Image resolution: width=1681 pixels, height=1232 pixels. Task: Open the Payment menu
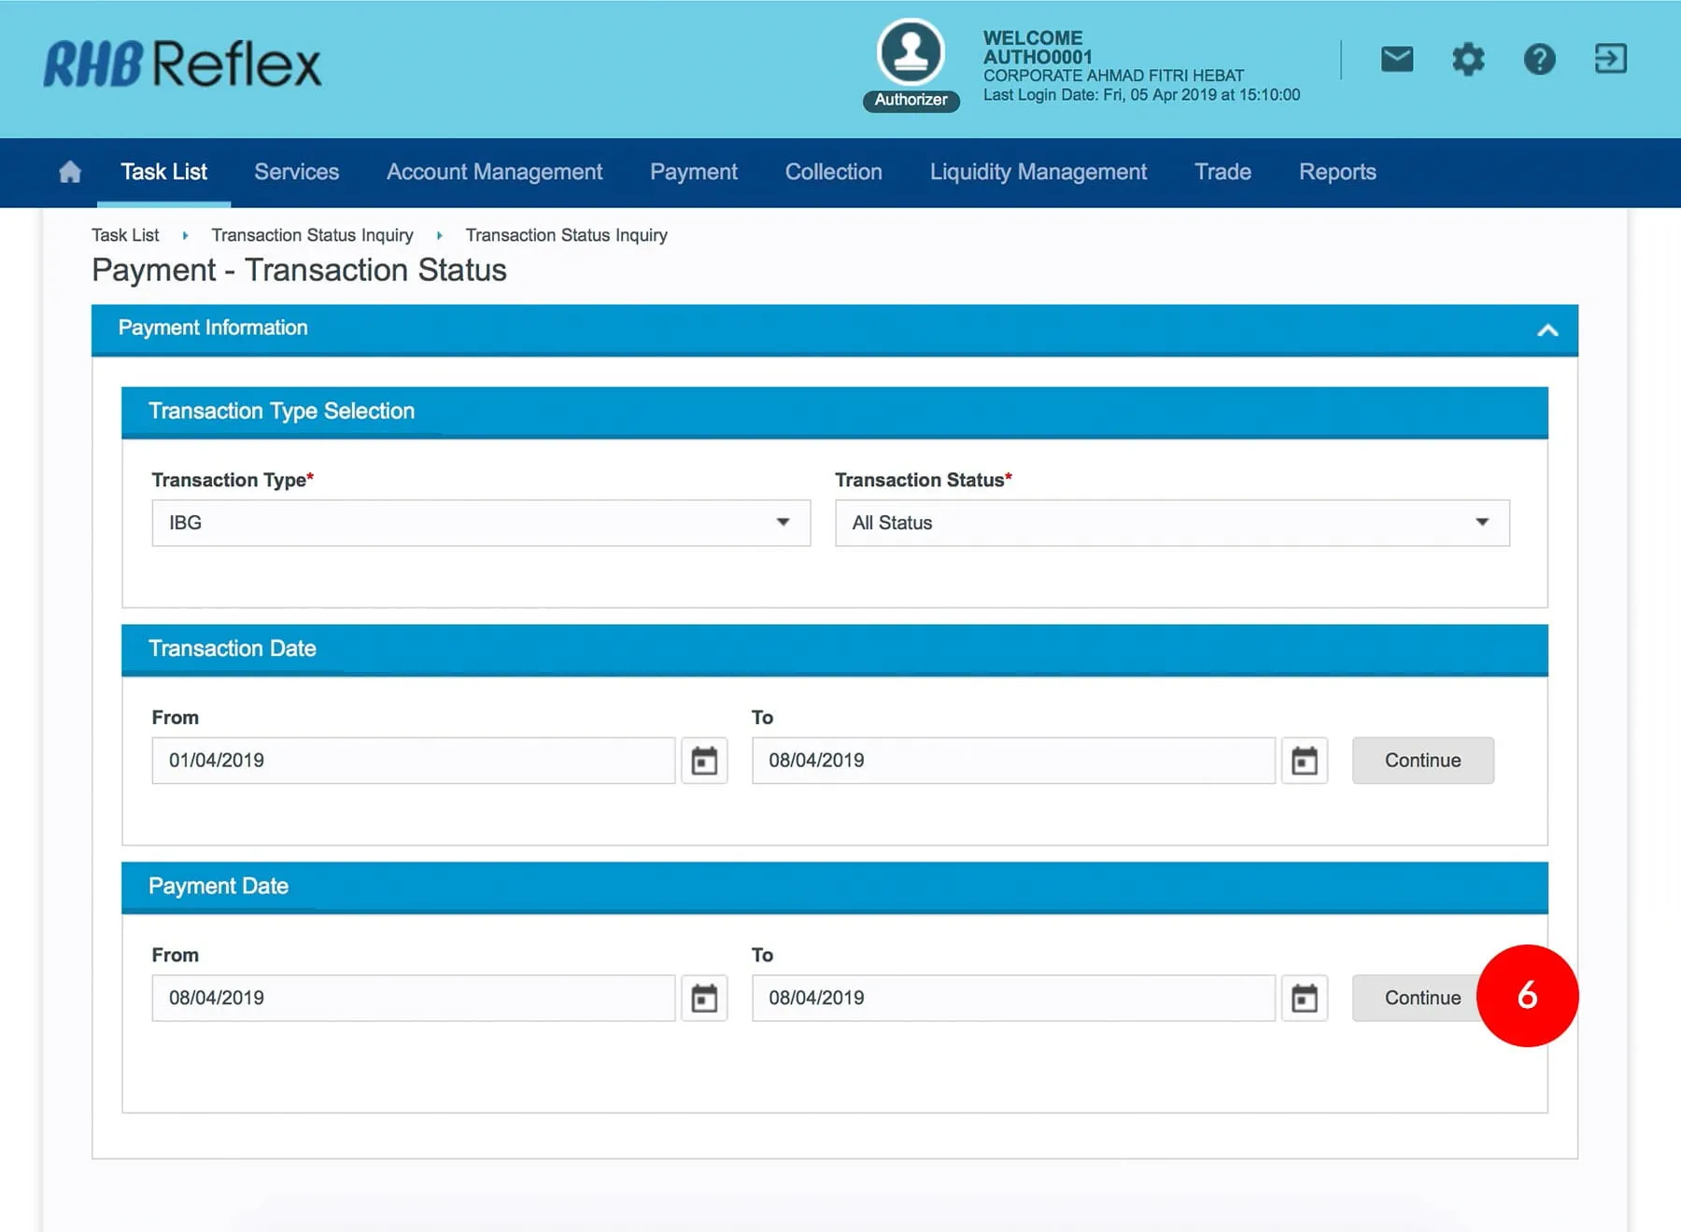pos(693,172)
